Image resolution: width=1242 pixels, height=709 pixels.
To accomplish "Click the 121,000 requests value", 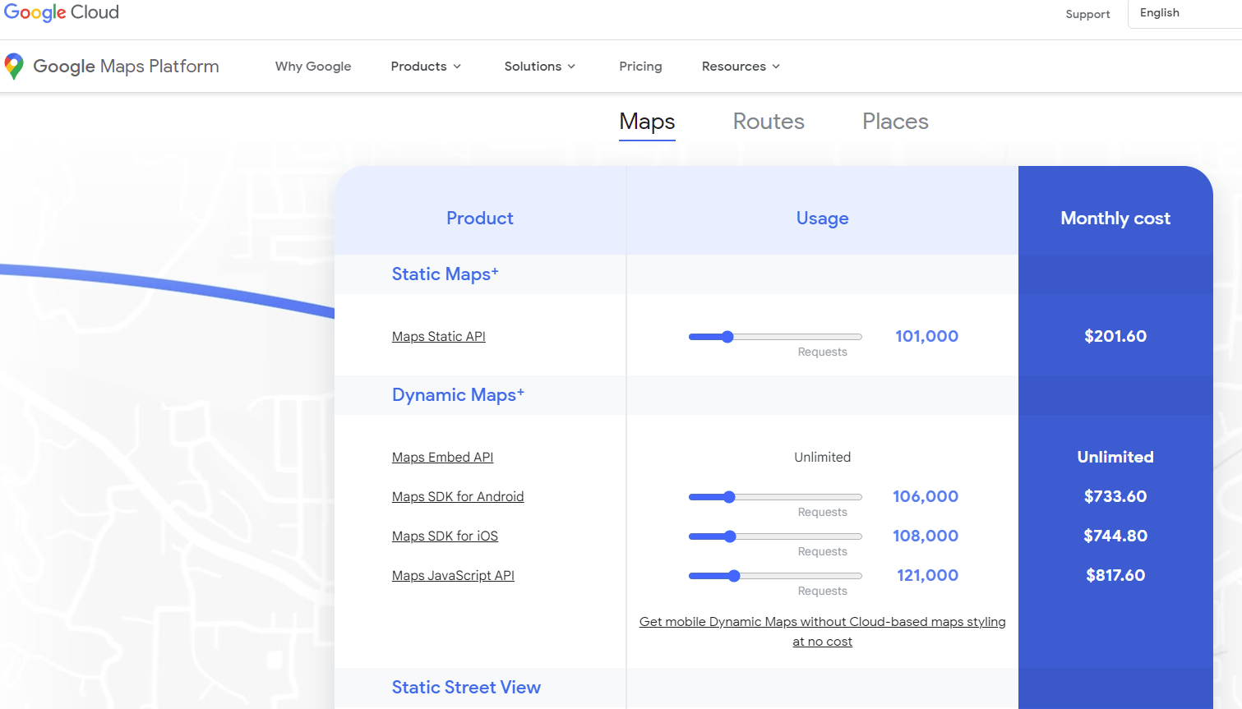I will tap(927, 575).
